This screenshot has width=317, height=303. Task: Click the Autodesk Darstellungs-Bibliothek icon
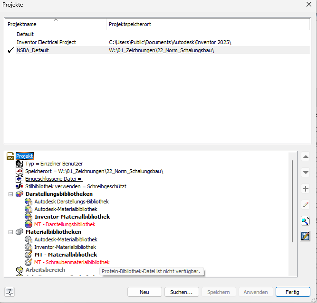[29, 202]
